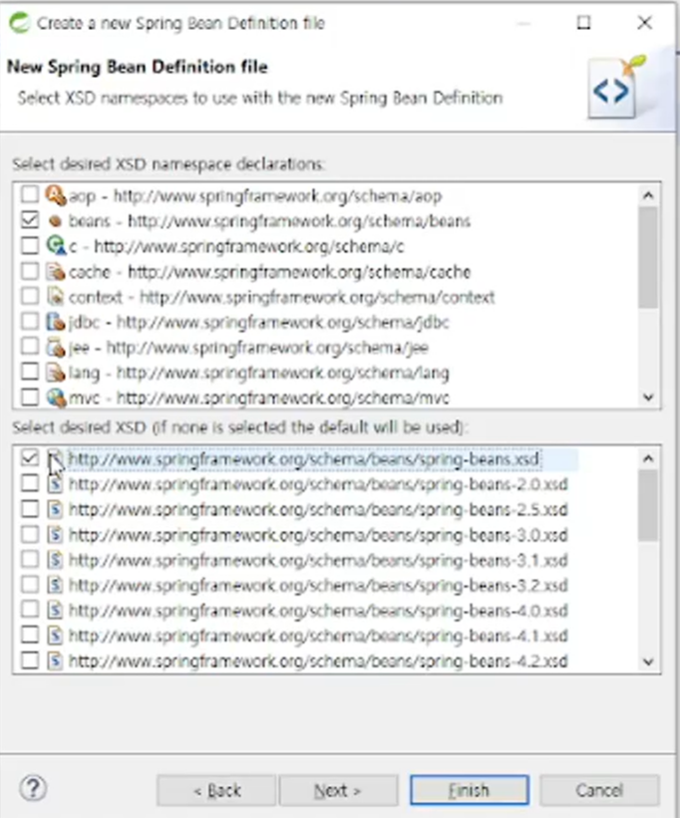This screenshot has width=680, height=818.
Task: Click XSD list scrollbar thumb
Action: (648, 505)
